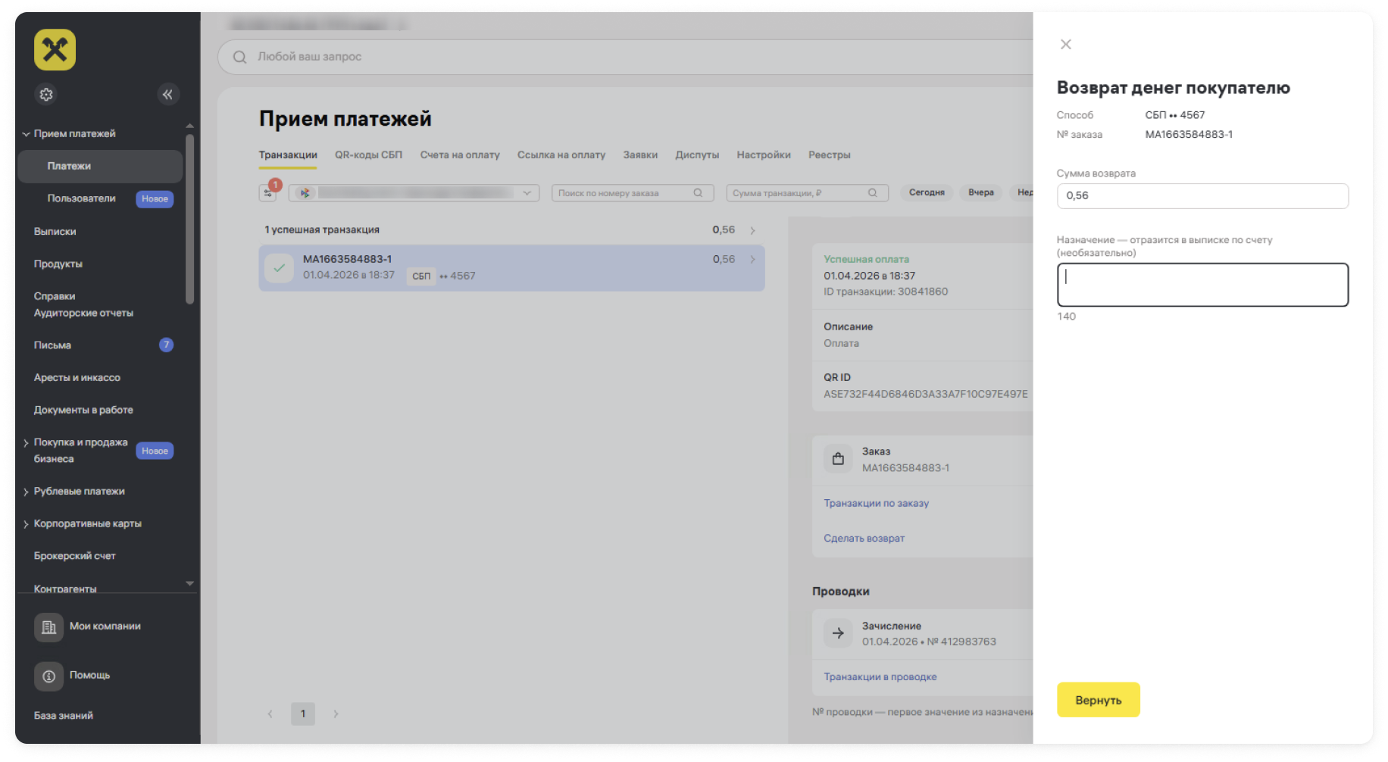Viewport: 1388px width, 762px height.
Task: Click the shopping bag icon next to Заказ
Action: (x=838, y=459)
